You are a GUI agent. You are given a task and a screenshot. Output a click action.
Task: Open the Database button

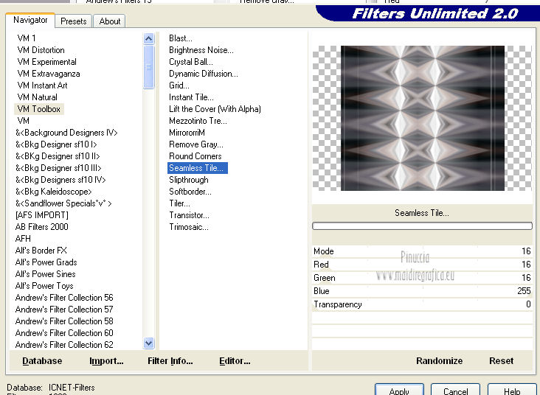pyautogui.click(x=42, y=361)
